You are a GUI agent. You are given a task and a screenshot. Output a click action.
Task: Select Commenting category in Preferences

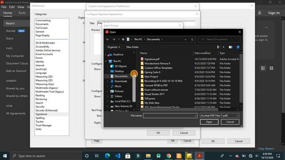(43, 20)
